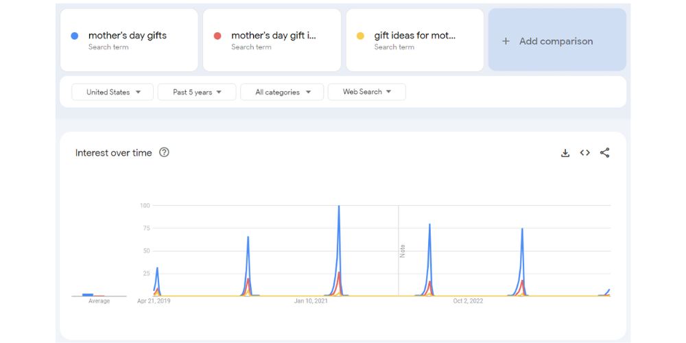
Task: Click the blue dot for mother's day gifts
Action: click(x=75, y=36)
